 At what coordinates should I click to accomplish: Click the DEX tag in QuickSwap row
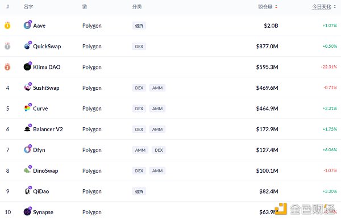click(x=139, y=46)
